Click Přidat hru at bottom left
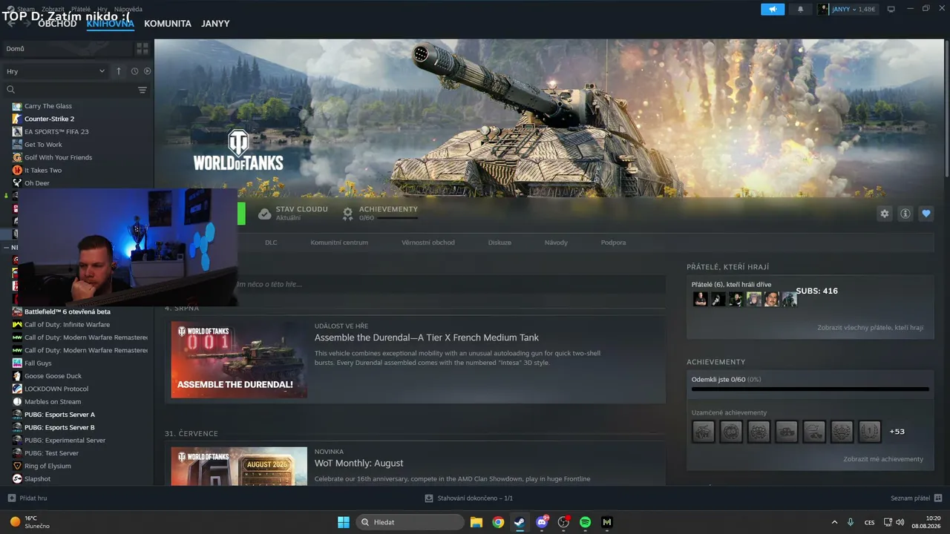 coord(27,498)
